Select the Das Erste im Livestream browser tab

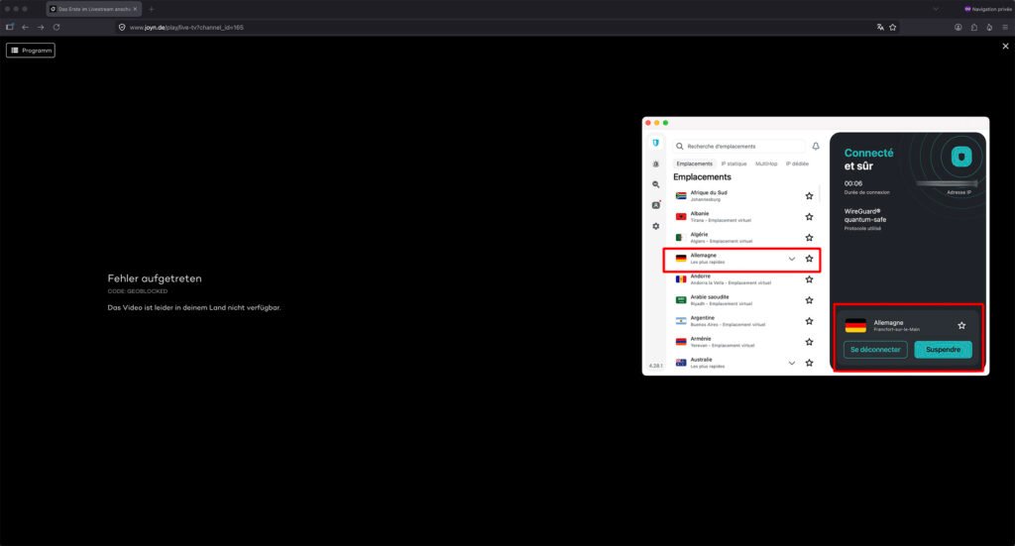[x=94, y=9]
